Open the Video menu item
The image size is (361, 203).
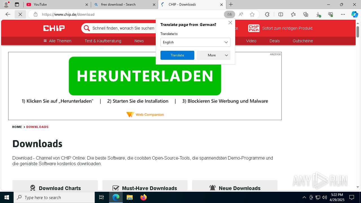(251, 41)
